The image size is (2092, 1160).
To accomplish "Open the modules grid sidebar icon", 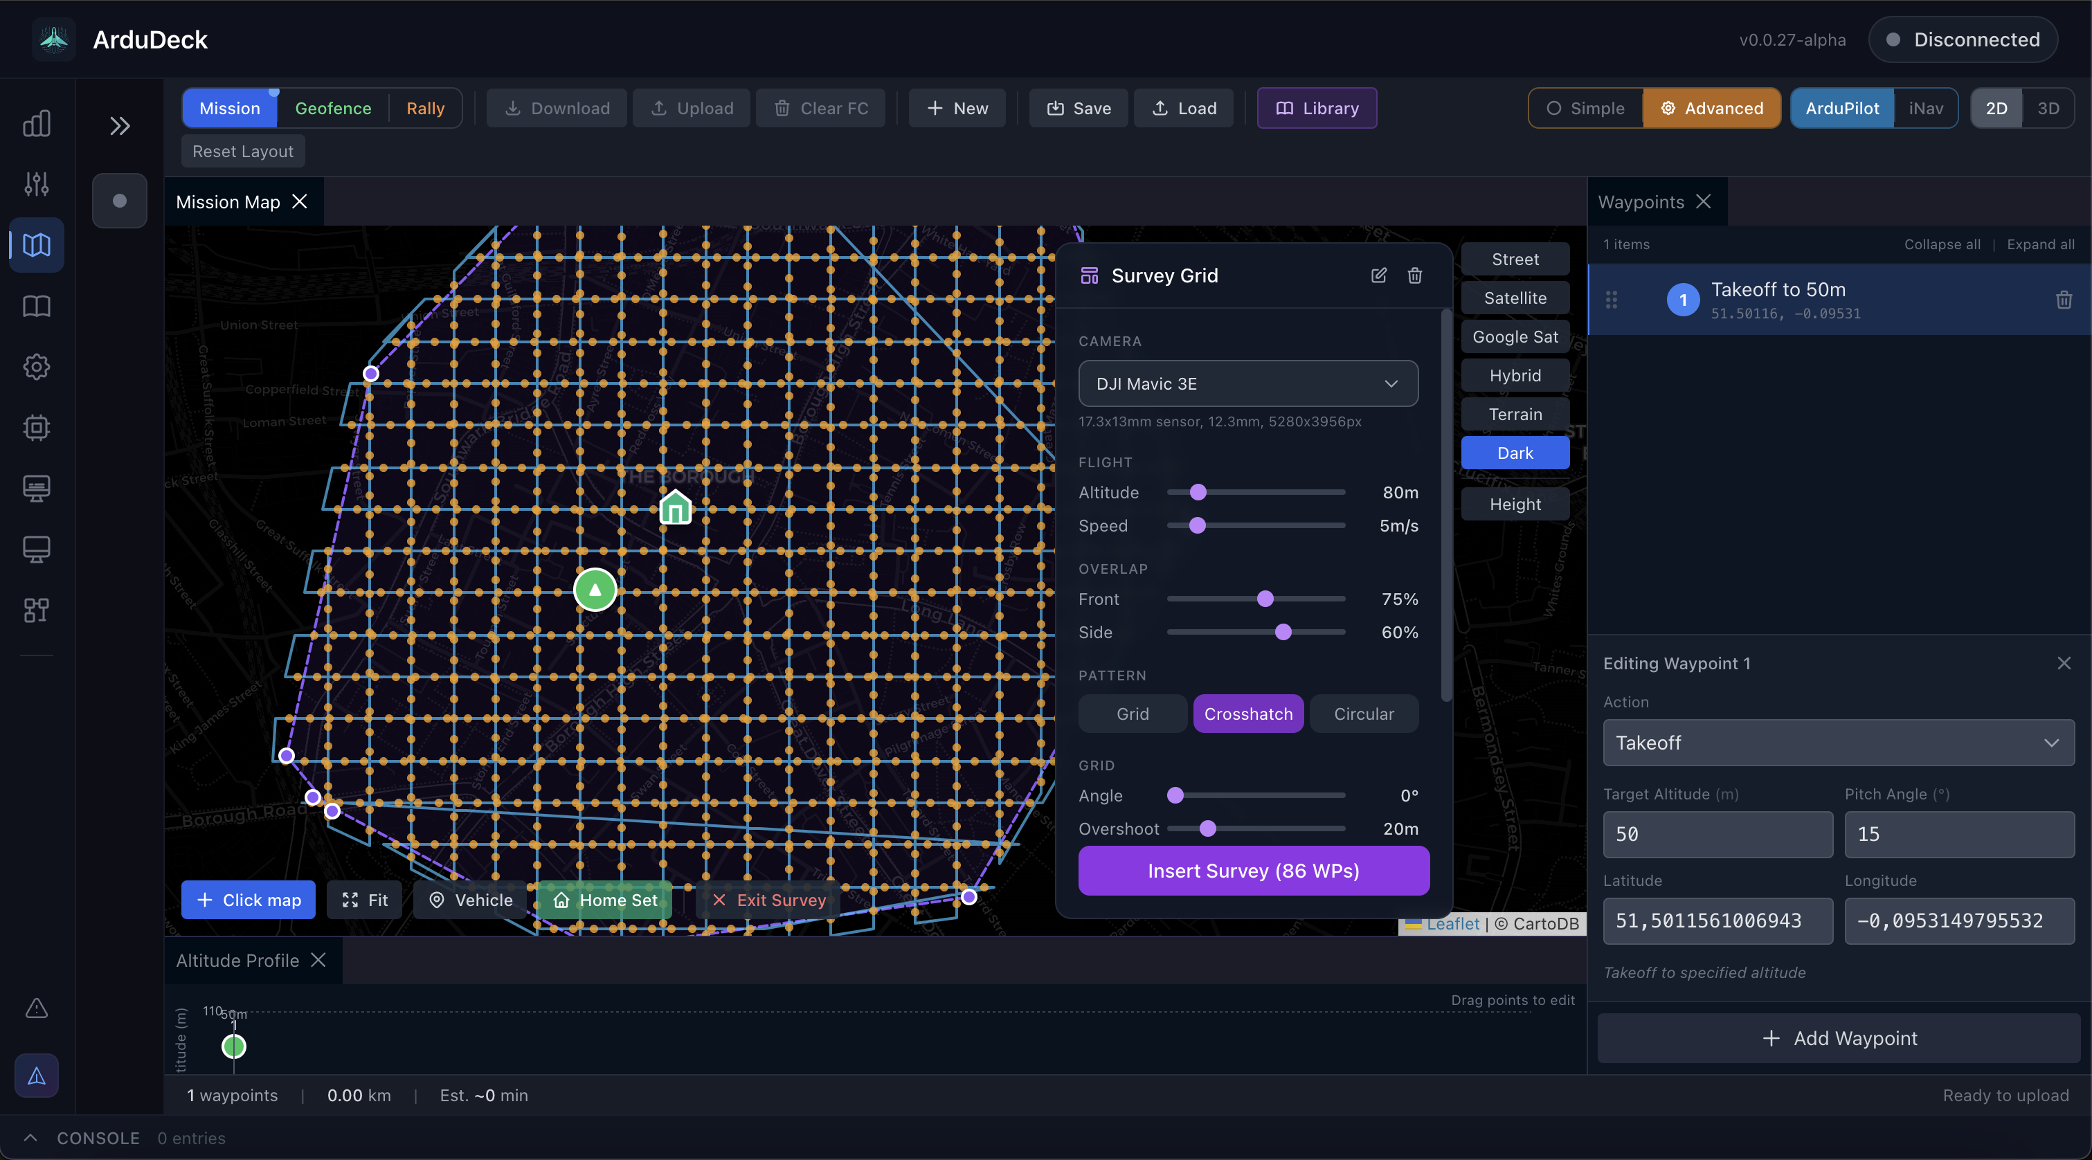I will point(37,610).
